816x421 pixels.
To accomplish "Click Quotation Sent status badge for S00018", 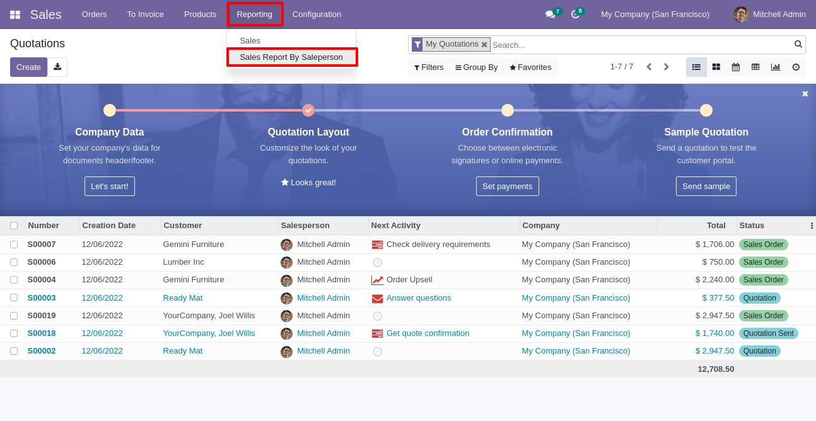I will [769, 333].
